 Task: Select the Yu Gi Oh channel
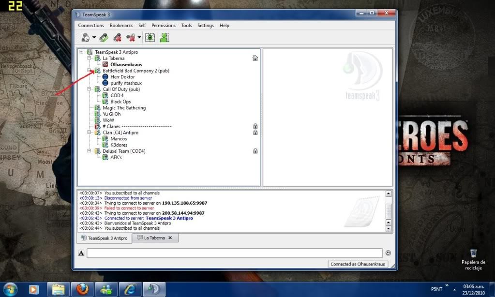(x=112, y=114)
